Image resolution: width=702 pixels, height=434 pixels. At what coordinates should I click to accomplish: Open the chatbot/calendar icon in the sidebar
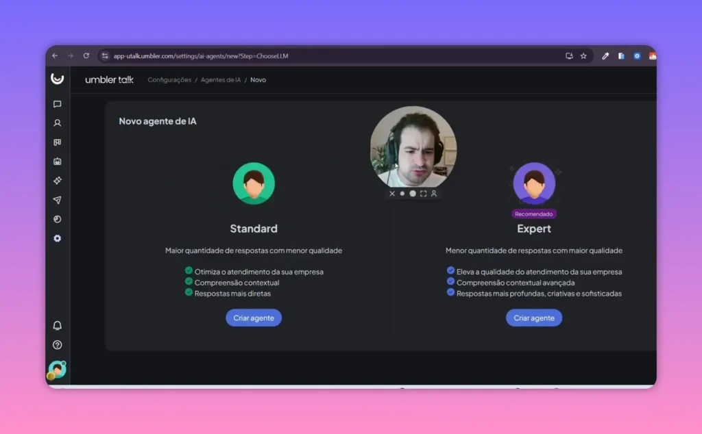58,162
